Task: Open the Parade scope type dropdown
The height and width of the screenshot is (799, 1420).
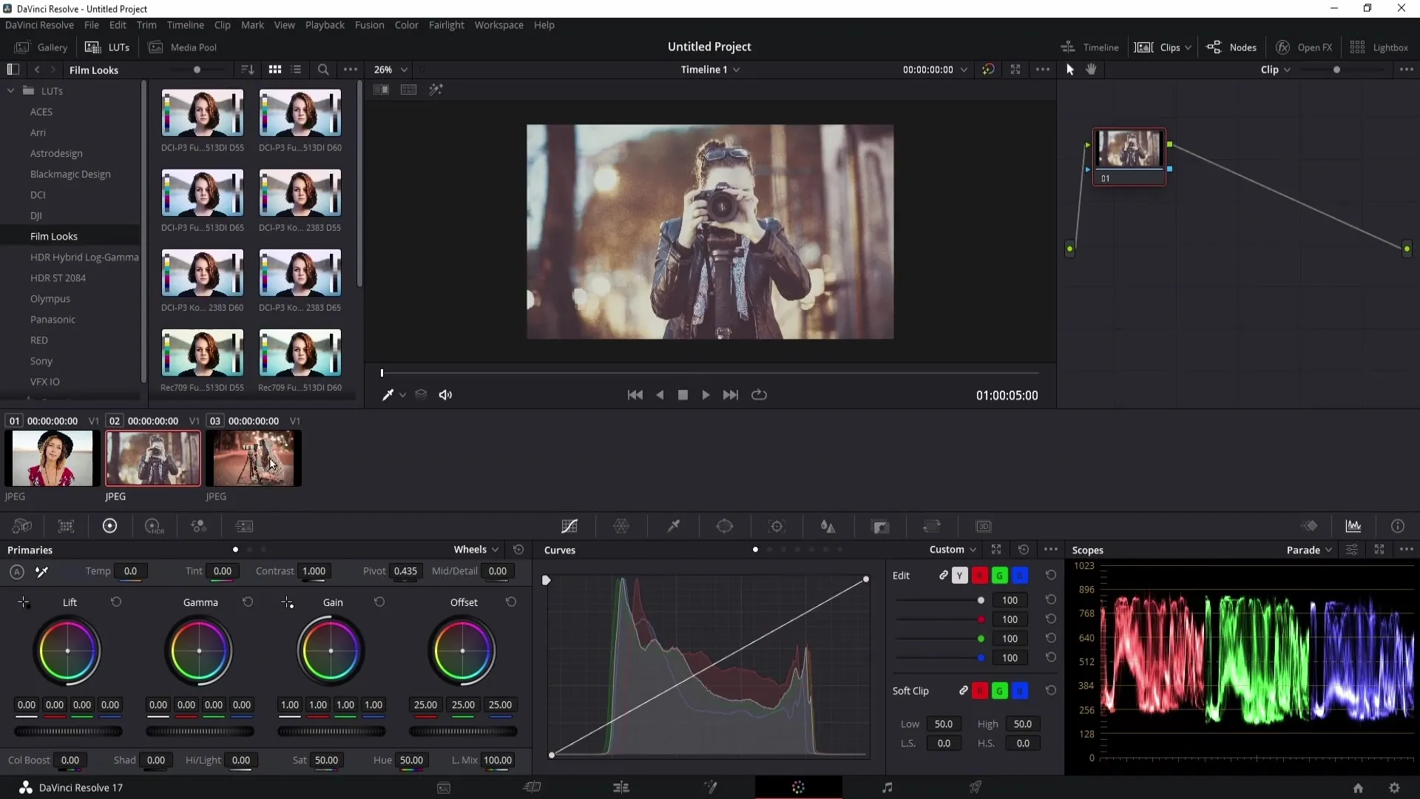Action: [x=1309, y=550]
